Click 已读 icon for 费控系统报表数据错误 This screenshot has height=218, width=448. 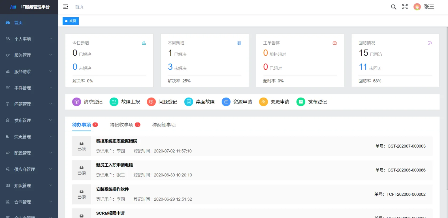(82, 146)
